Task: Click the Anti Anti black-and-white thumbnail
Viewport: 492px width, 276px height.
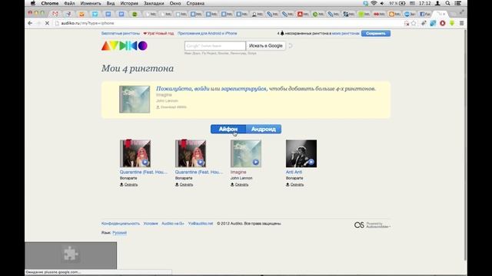Action: tap(301, 153)
